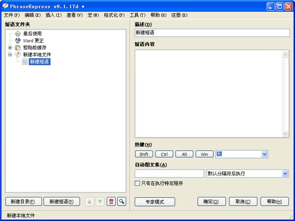
Task: Select the 新建本地文件 tree item
Action: (x=37, y=55)
